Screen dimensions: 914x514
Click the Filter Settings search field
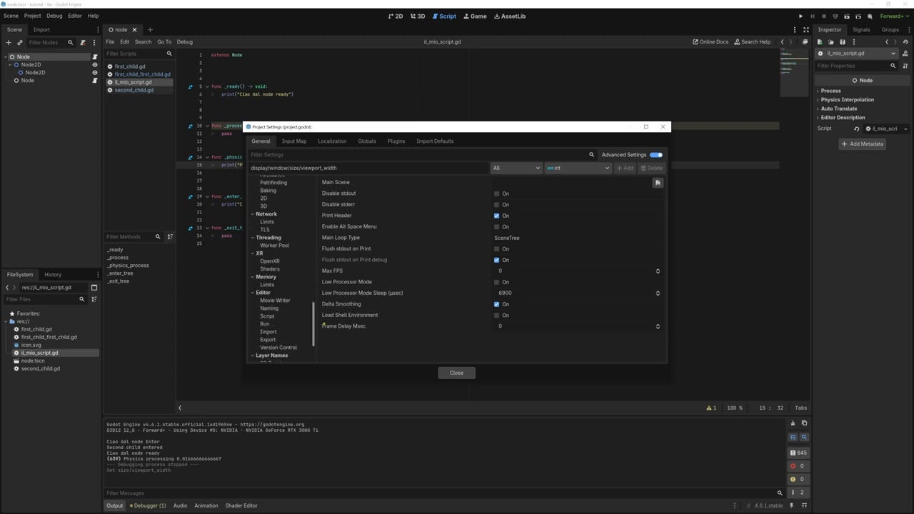click(421, 155)
